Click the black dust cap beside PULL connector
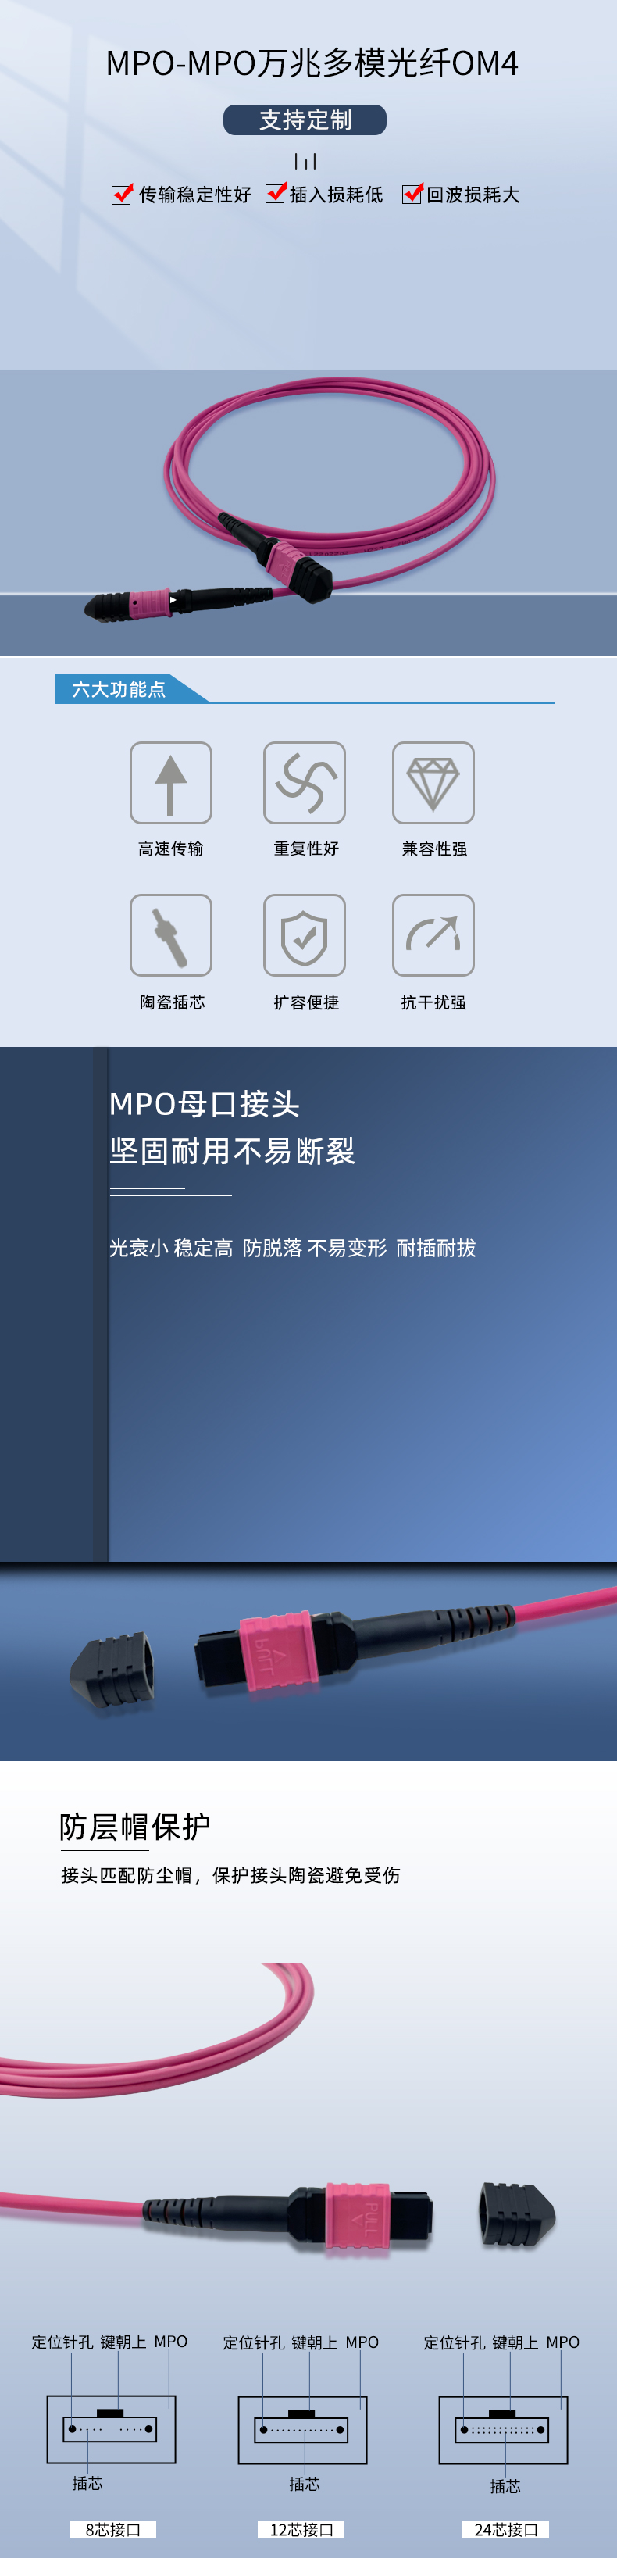The height and width of the screenshot is (2576, 617). click(517, 2215)
